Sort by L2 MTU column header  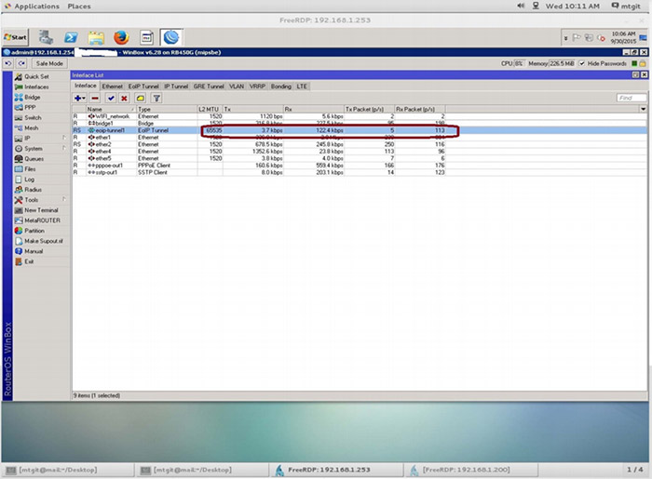coord(210,109)
